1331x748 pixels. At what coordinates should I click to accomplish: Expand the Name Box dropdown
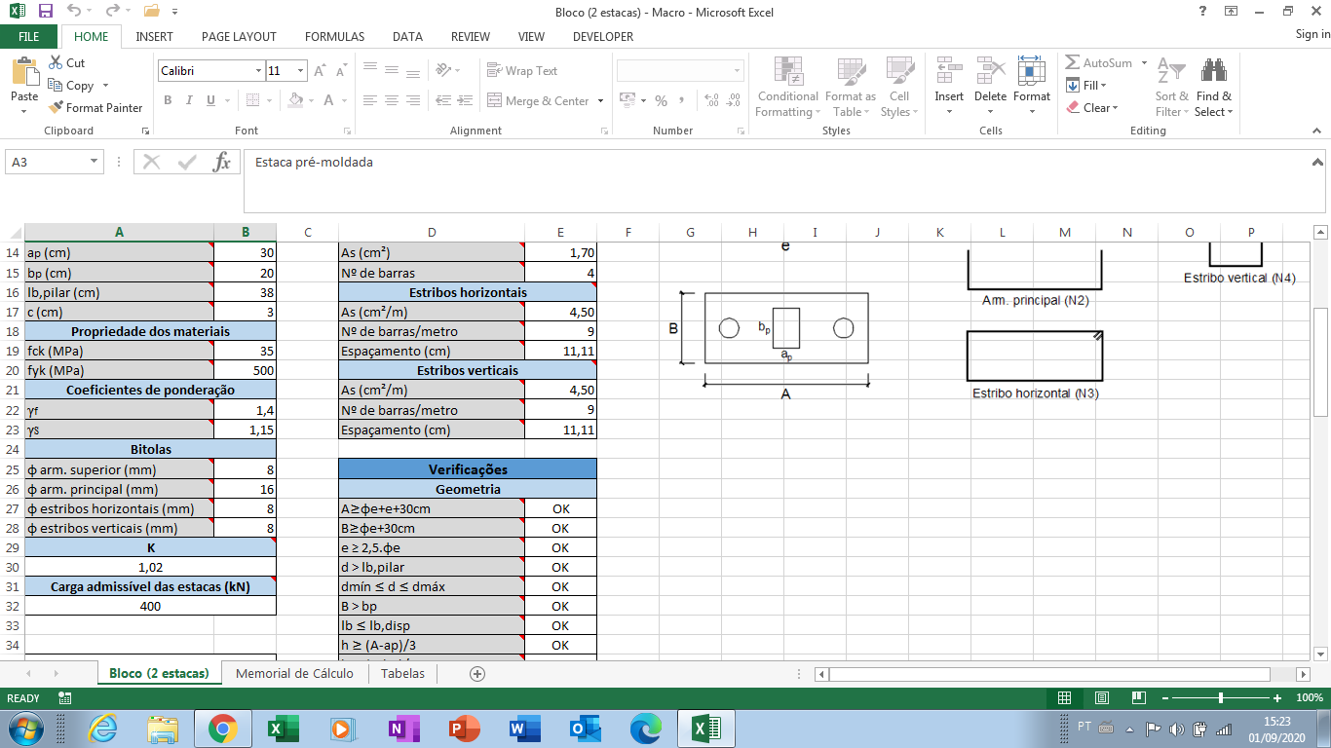tap(95, 163)
